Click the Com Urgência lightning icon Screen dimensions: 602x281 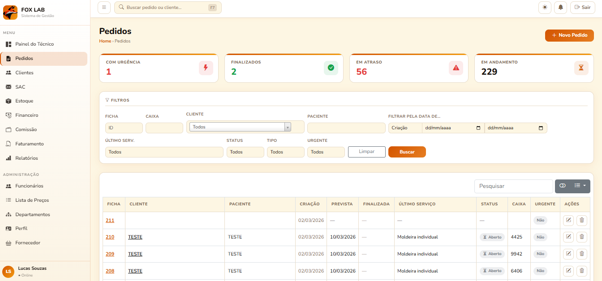coord(206,68)
